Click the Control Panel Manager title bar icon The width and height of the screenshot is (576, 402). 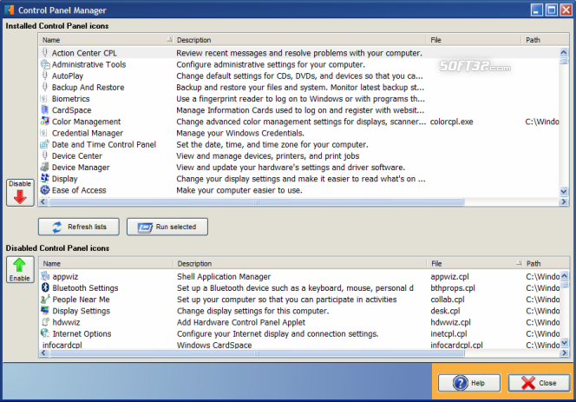coord(10,10)
